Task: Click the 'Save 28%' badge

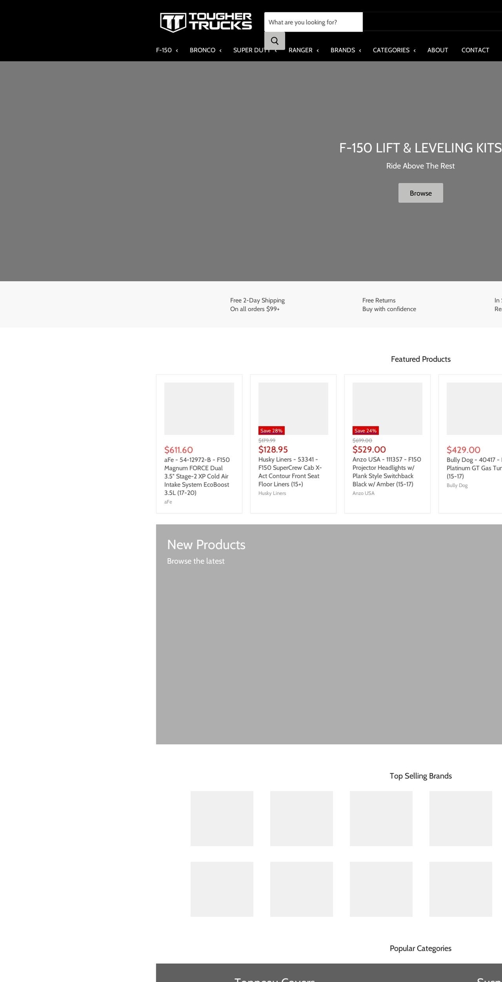Action: (x=271, y=431)
